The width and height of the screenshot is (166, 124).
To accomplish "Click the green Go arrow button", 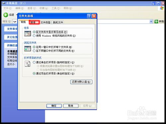I will tap(156, 21).
